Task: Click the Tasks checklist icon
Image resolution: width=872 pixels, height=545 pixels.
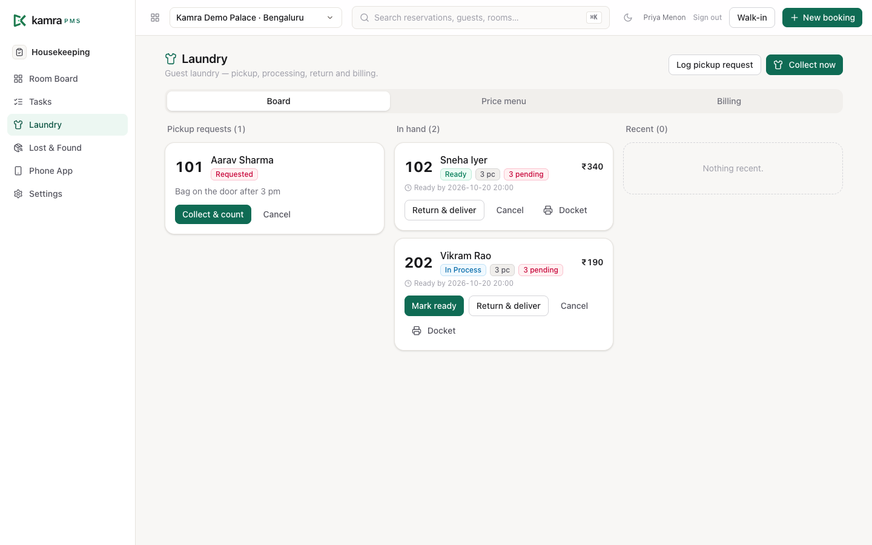Action: pos(18,102)
